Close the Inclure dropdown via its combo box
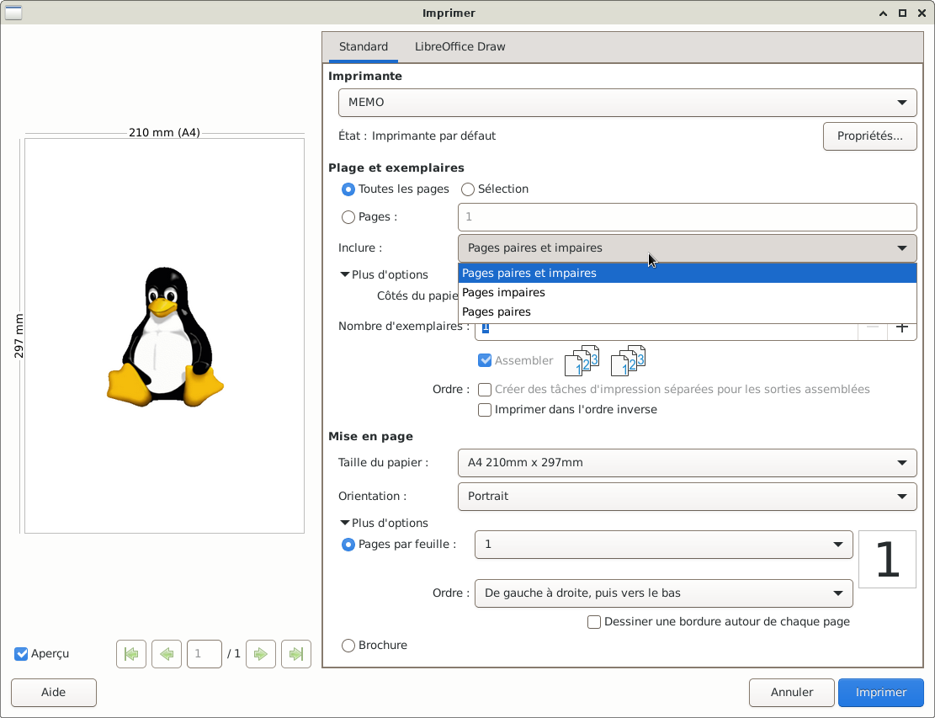Screen dimensions: 935x718 click(687, 248)
